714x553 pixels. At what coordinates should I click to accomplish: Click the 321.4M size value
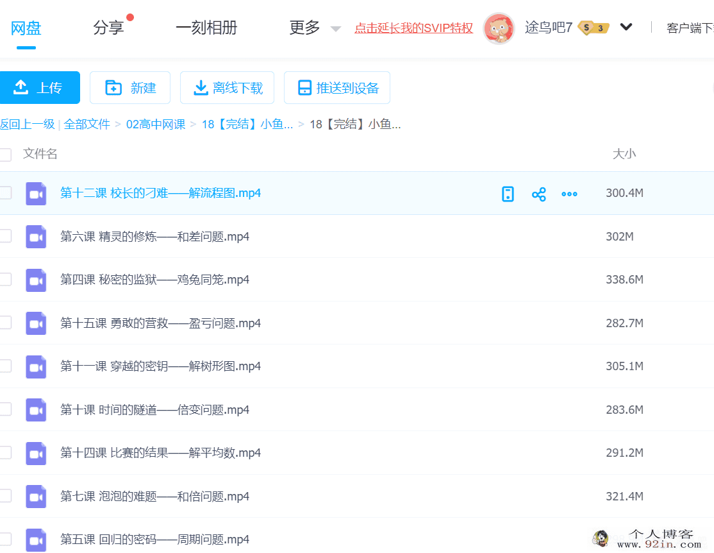coord(624,496)
